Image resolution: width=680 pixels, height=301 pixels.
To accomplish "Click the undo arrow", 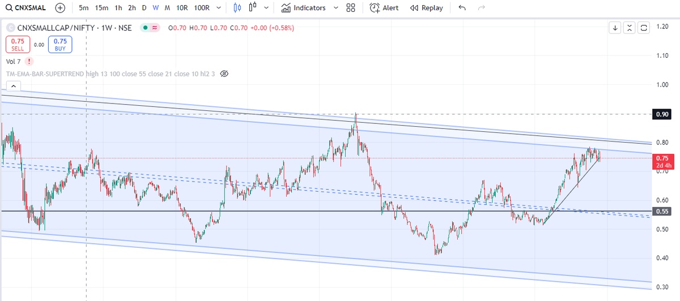I will click(x=462, y=8).
